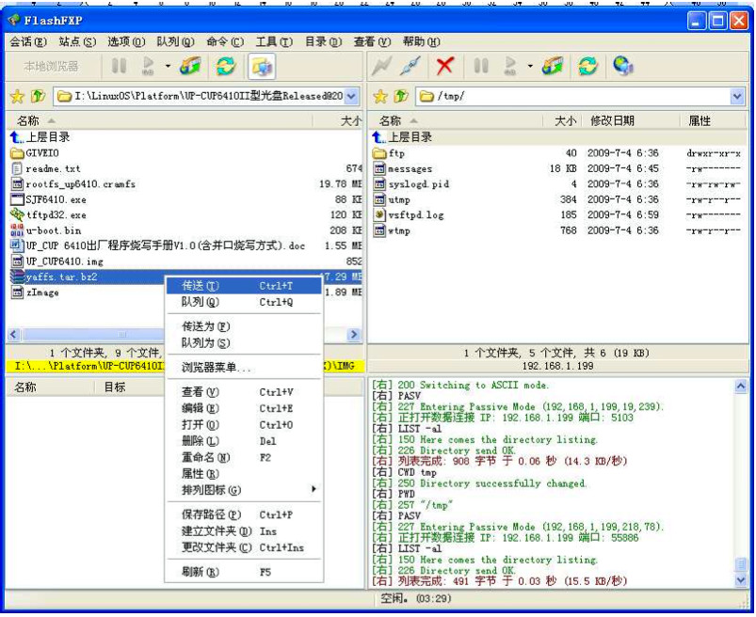Open the remote pane play options arrow
This screenshot has width=756, height=617.
click(x=530, y=66)
